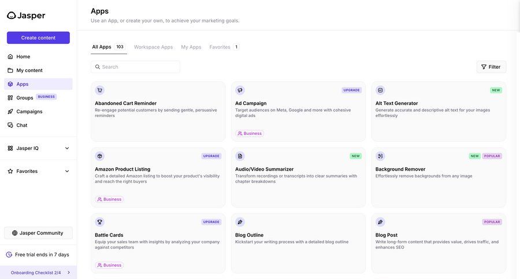
Task: Select the All Apps tab
Action: click(108, 47)
